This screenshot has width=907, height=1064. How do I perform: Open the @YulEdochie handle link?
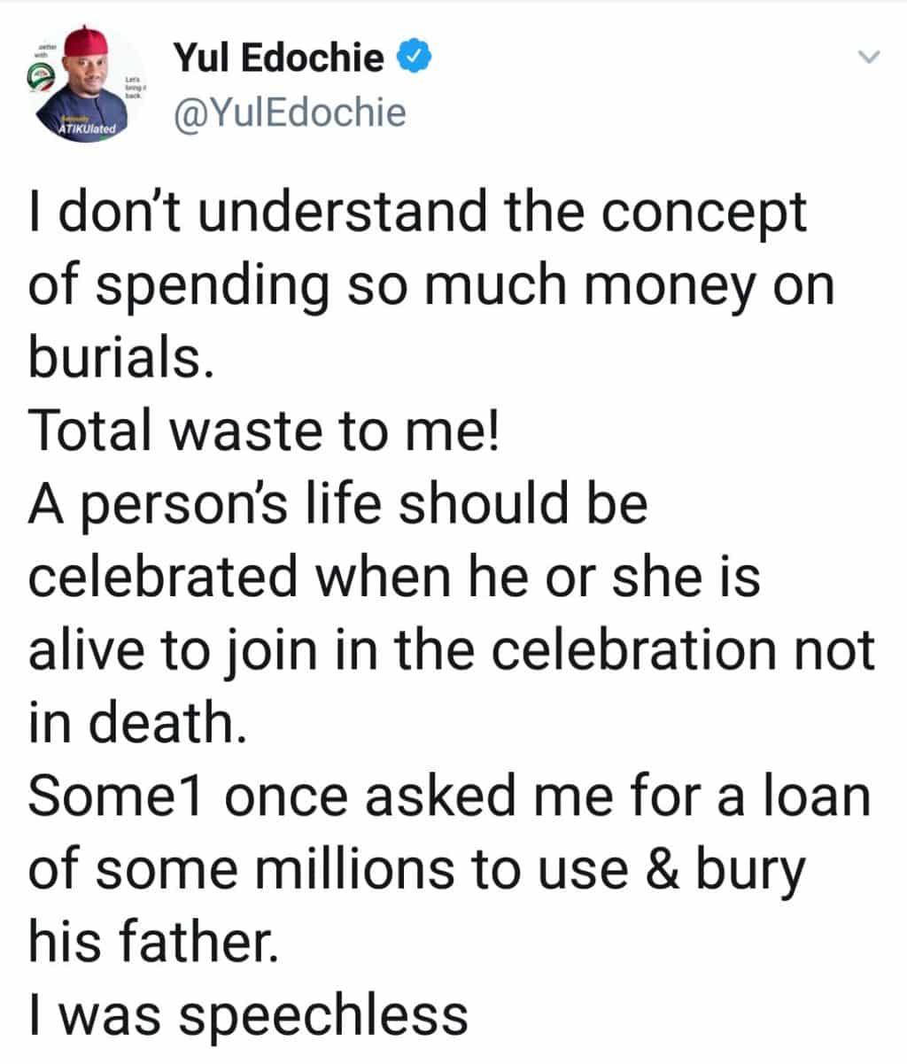pyautogui.click(x=289, y=113)
